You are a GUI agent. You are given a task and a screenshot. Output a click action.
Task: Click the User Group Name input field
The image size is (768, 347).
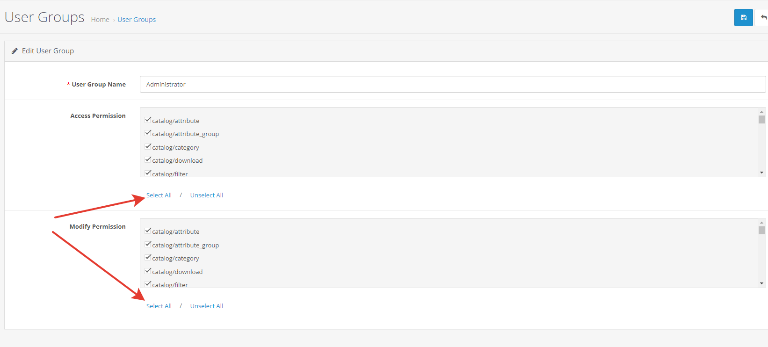453,84
